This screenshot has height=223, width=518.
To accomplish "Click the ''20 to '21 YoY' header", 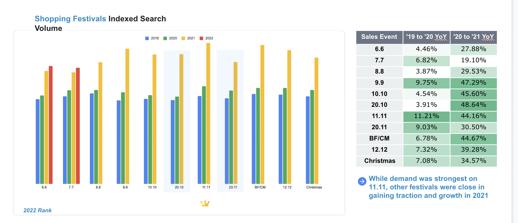I will (474, 37).
